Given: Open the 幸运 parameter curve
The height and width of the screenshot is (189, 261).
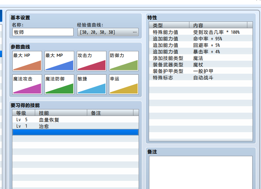Looking at the screenshot, I should [124, 84].
